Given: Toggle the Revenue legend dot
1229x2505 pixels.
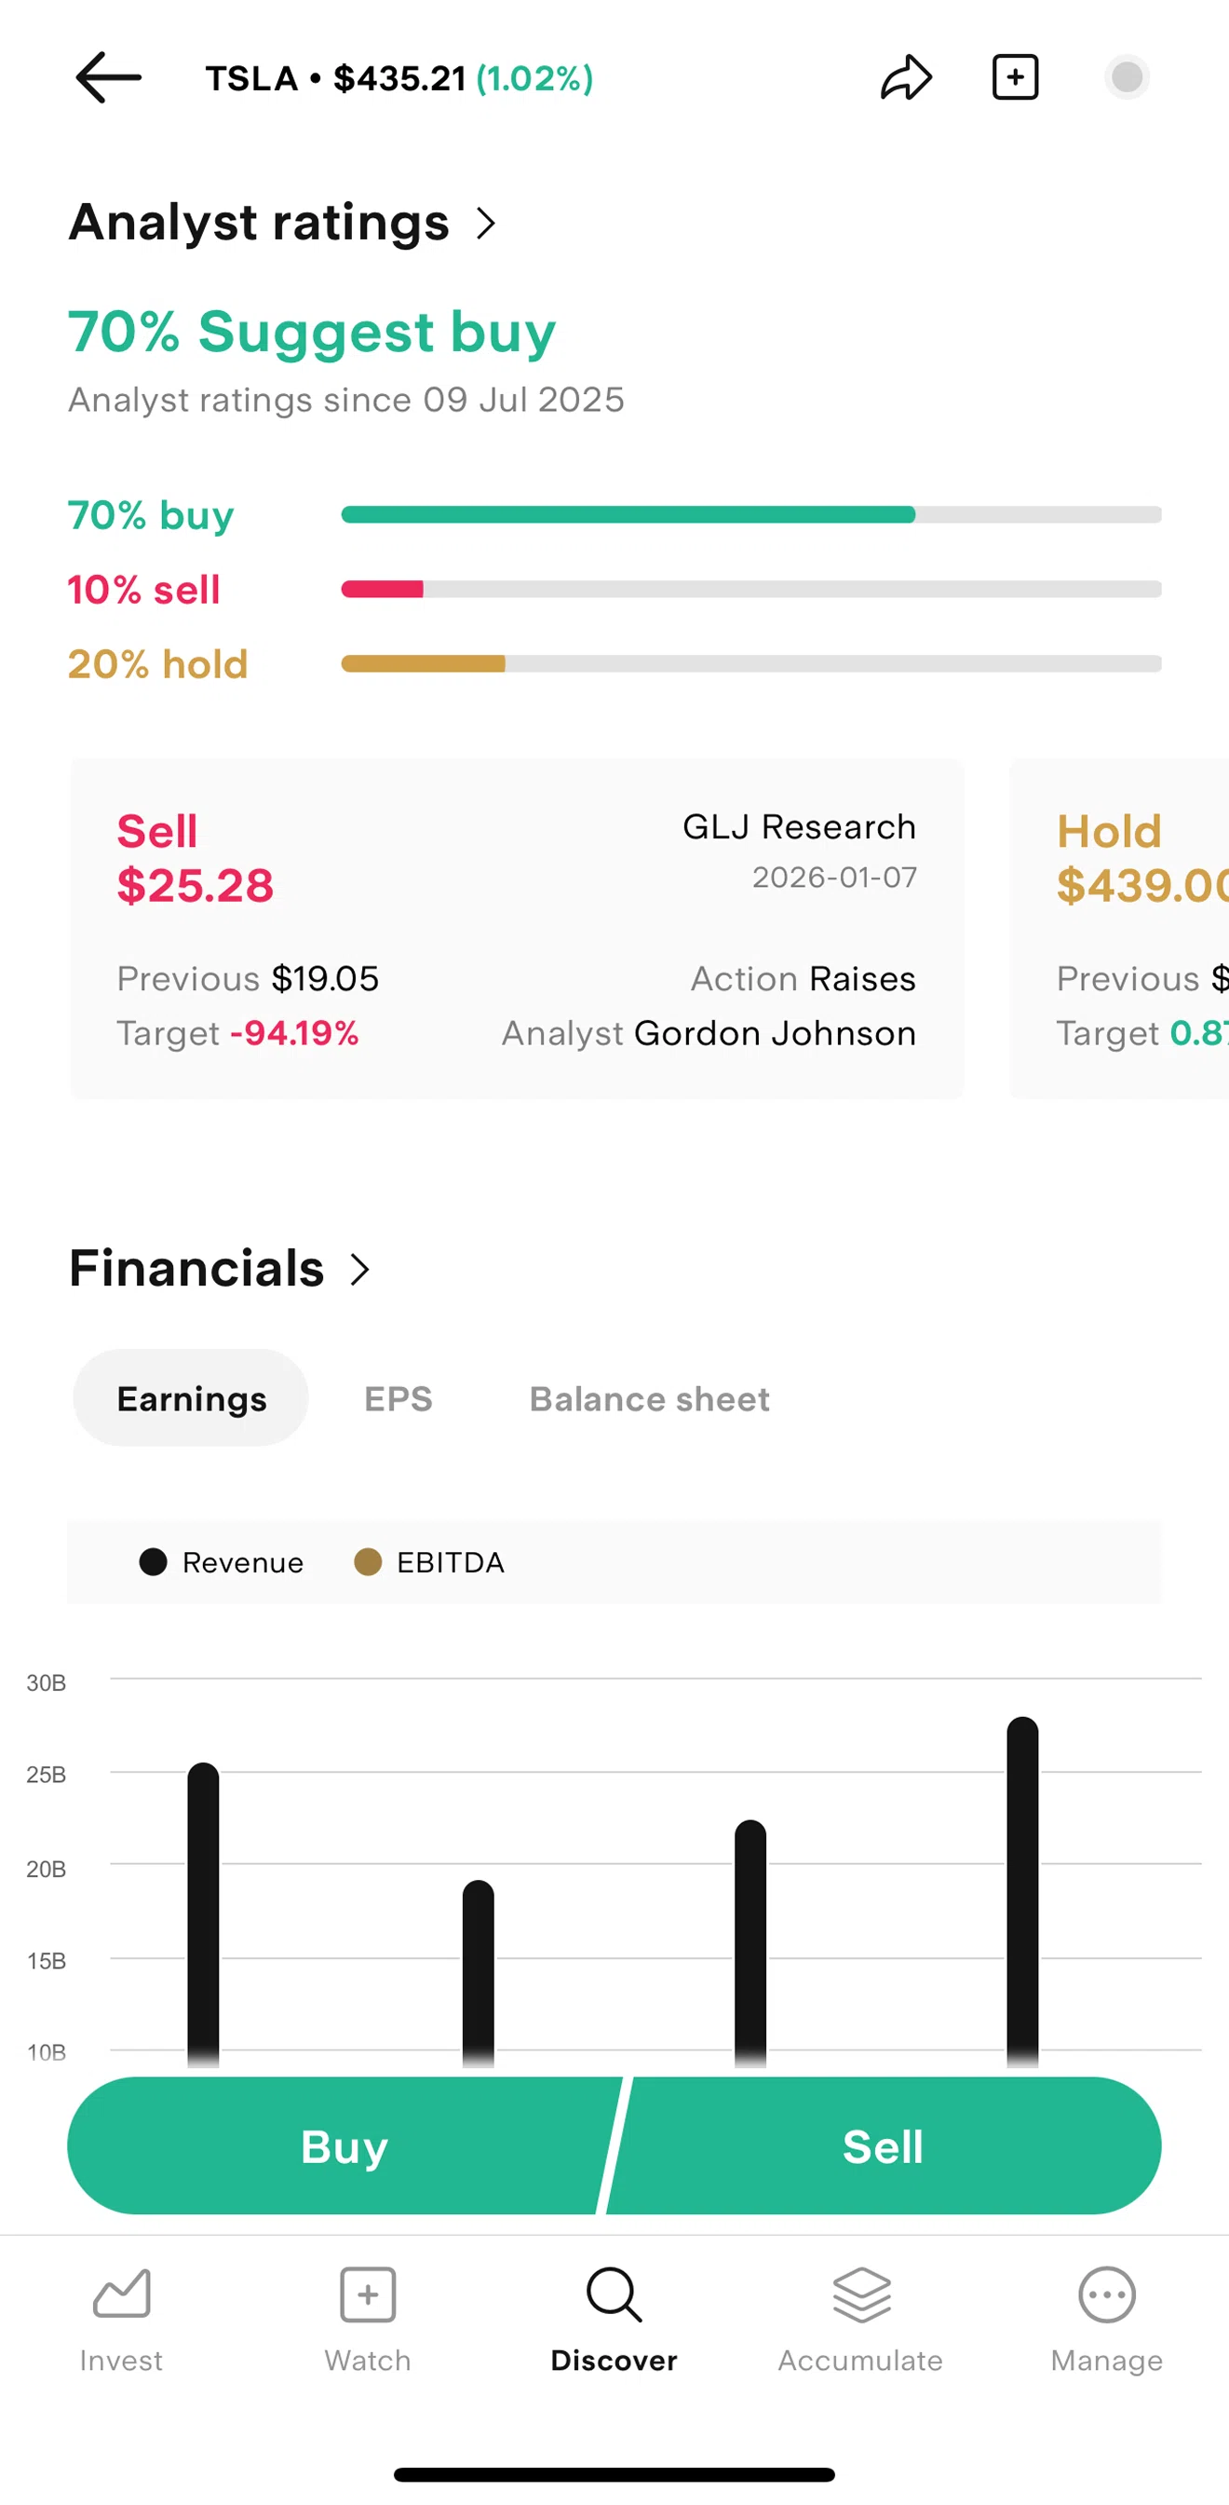Looking at the screenshot, I should click(x=154, y=1561).
